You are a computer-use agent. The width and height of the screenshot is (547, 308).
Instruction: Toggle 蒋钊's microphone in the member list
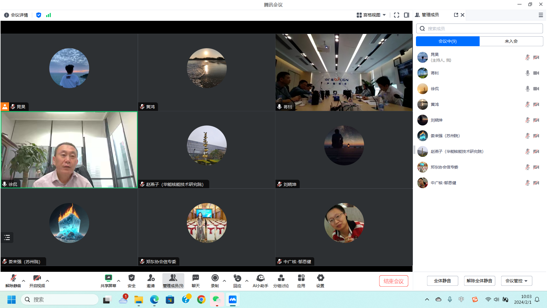click(527, 73)
